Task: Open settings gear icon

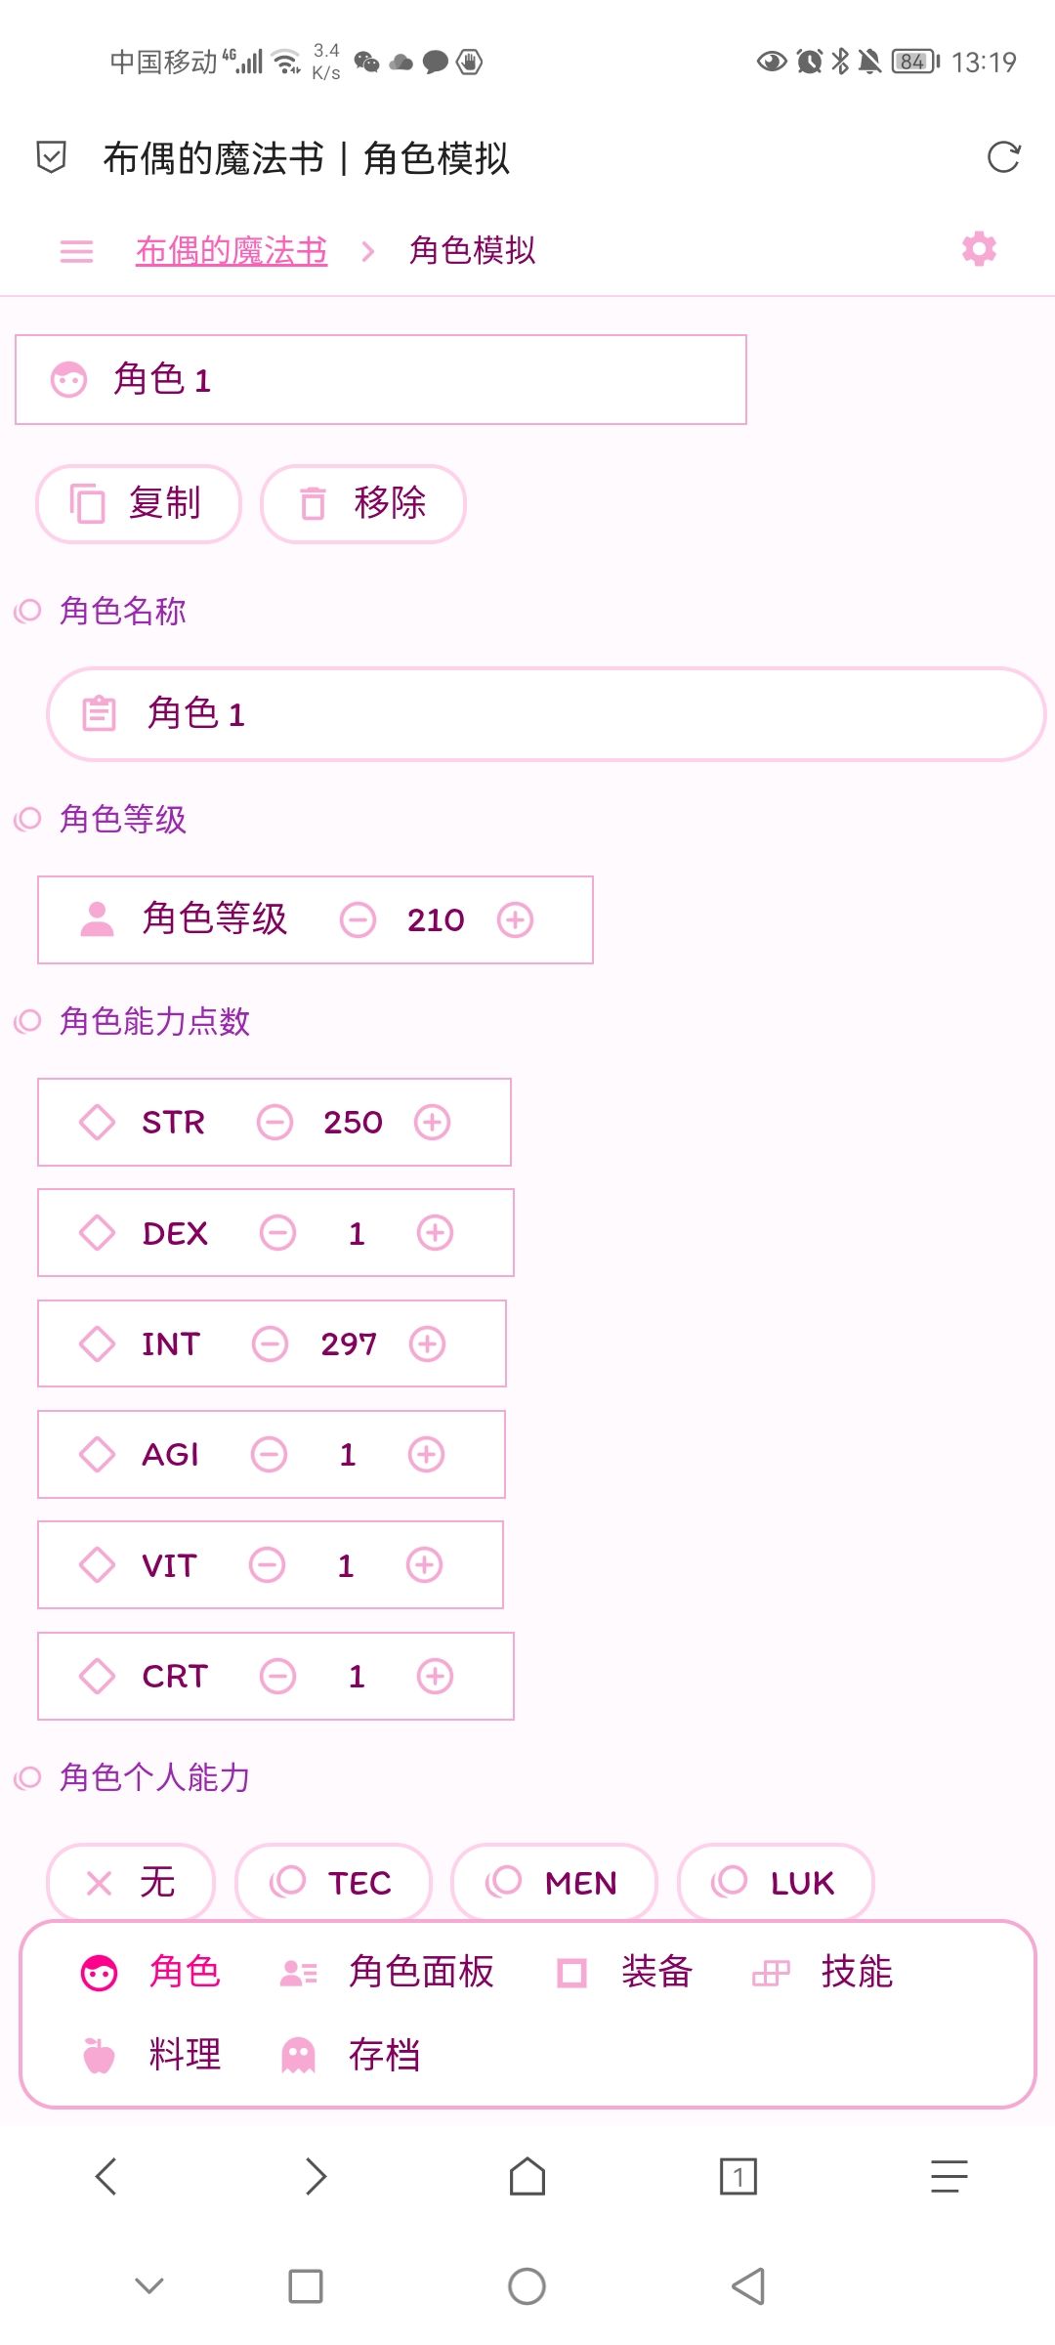Action: coord(979,249)
